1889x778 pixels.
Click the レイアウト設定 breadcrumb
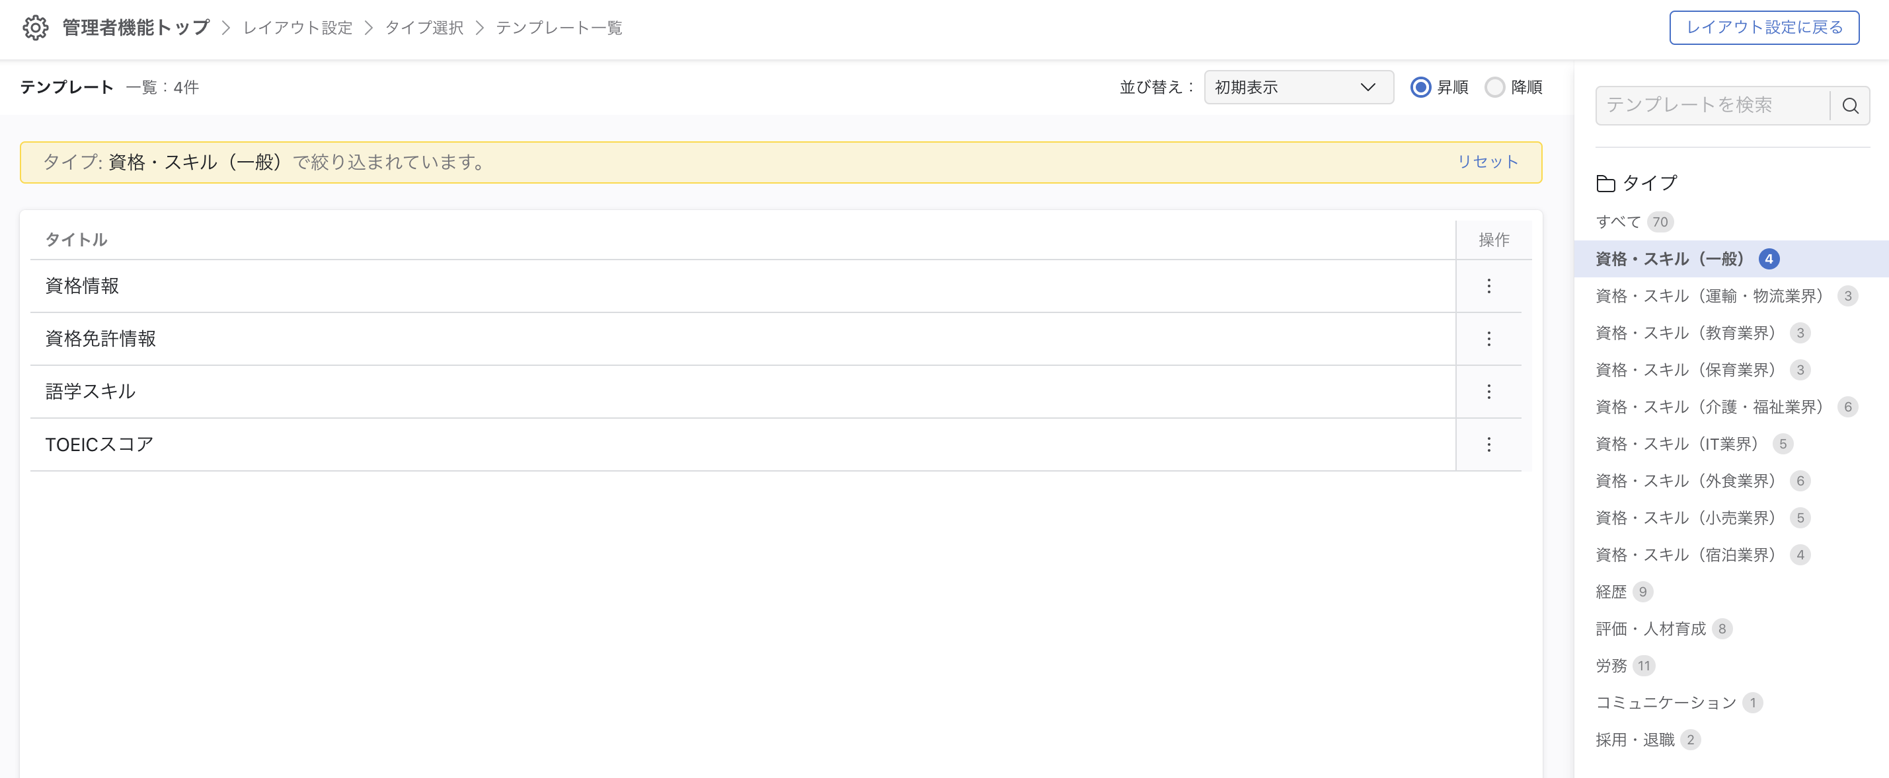pyautogui.click(x=297, y=28)
